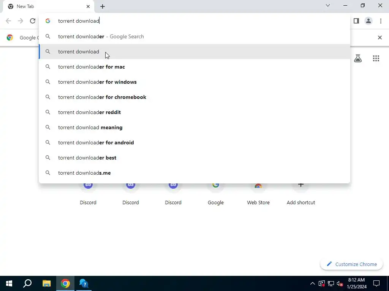The image size is (389, 291).
Task: Pick 'torrent downloads.me' suggestion
Action: click(x=194, y=173)
